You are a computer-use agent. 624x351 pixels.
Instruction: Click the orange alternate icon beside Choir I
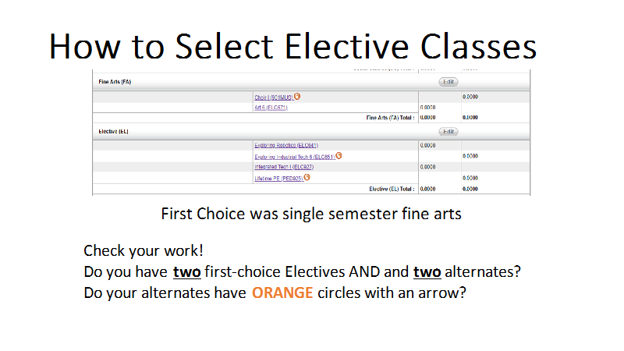tap(297, 96)
